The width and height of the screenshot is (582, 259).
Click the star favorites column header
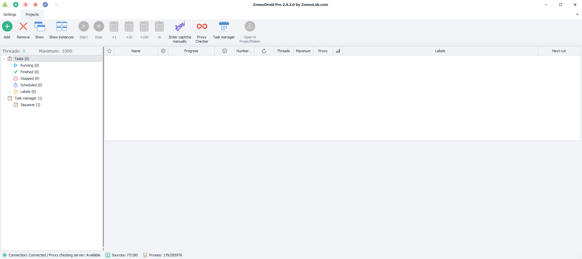pos(109,51)
